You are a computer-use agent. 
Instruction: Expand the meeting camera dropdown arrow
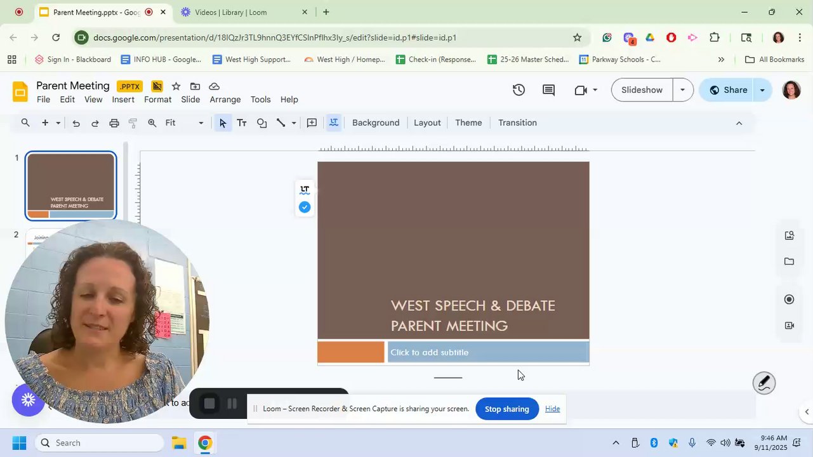595,90
